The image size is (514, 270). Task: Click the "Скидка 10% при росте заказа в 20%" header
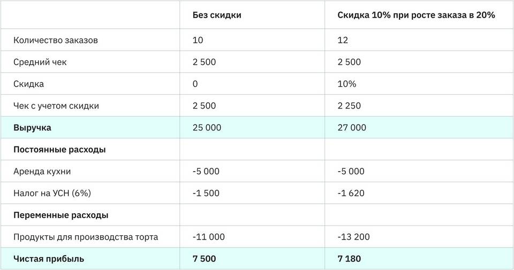(416, 15)
